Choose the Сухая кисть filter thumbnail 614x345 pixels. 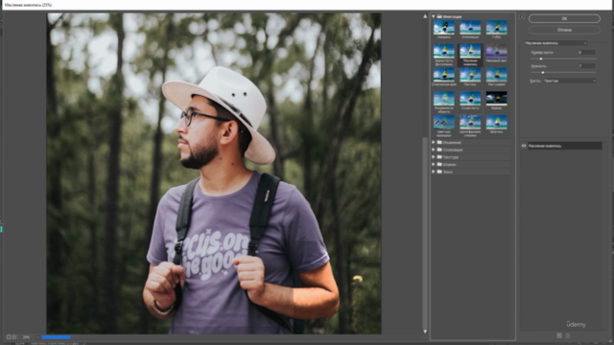pyautogui.click(x=470, y=99)
